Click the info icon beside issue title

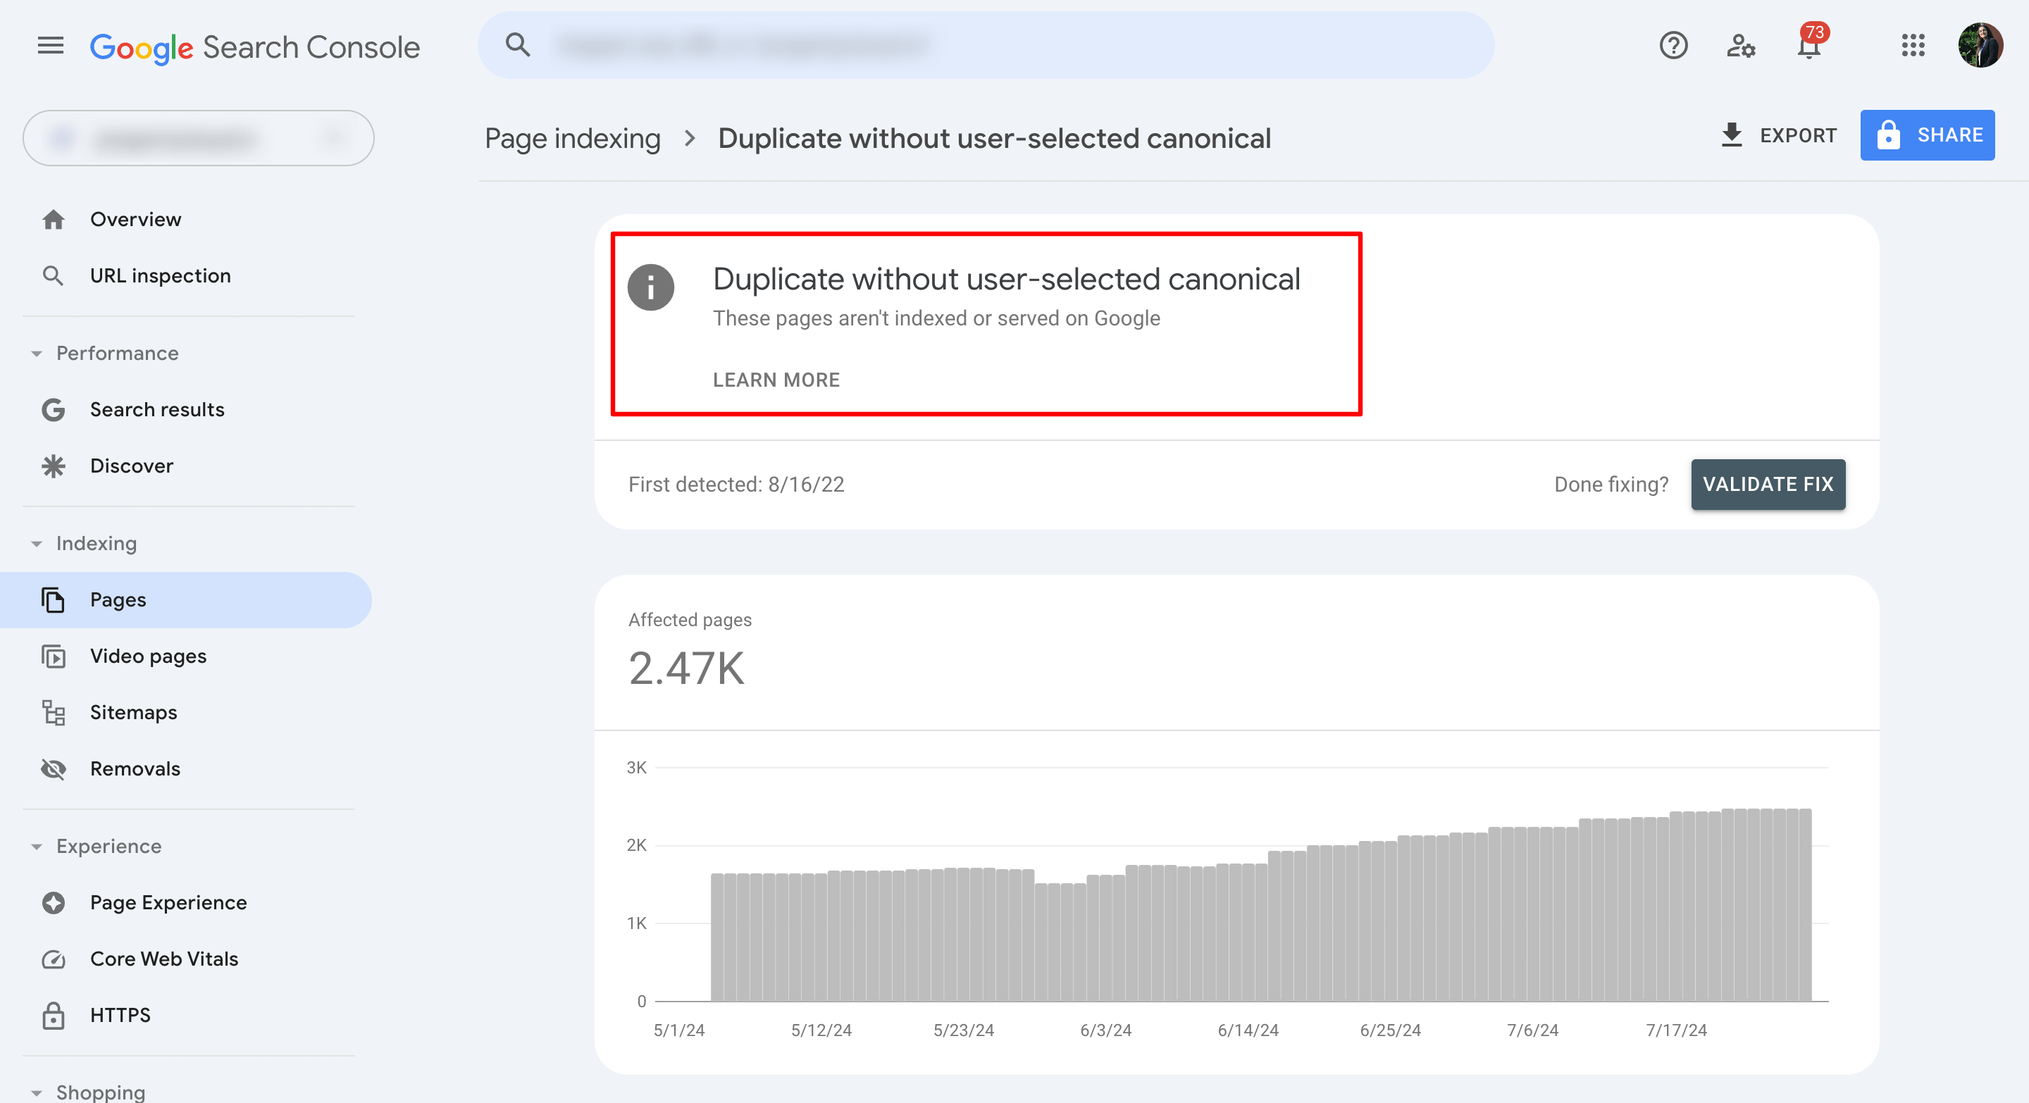tap(650, 287)
